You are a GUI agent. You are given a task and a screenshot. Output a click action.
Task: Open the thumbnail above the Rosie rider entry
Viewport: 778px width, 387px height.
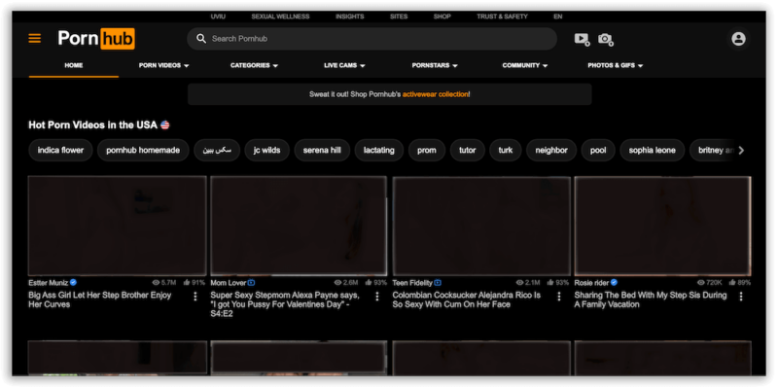coord(662,226)
